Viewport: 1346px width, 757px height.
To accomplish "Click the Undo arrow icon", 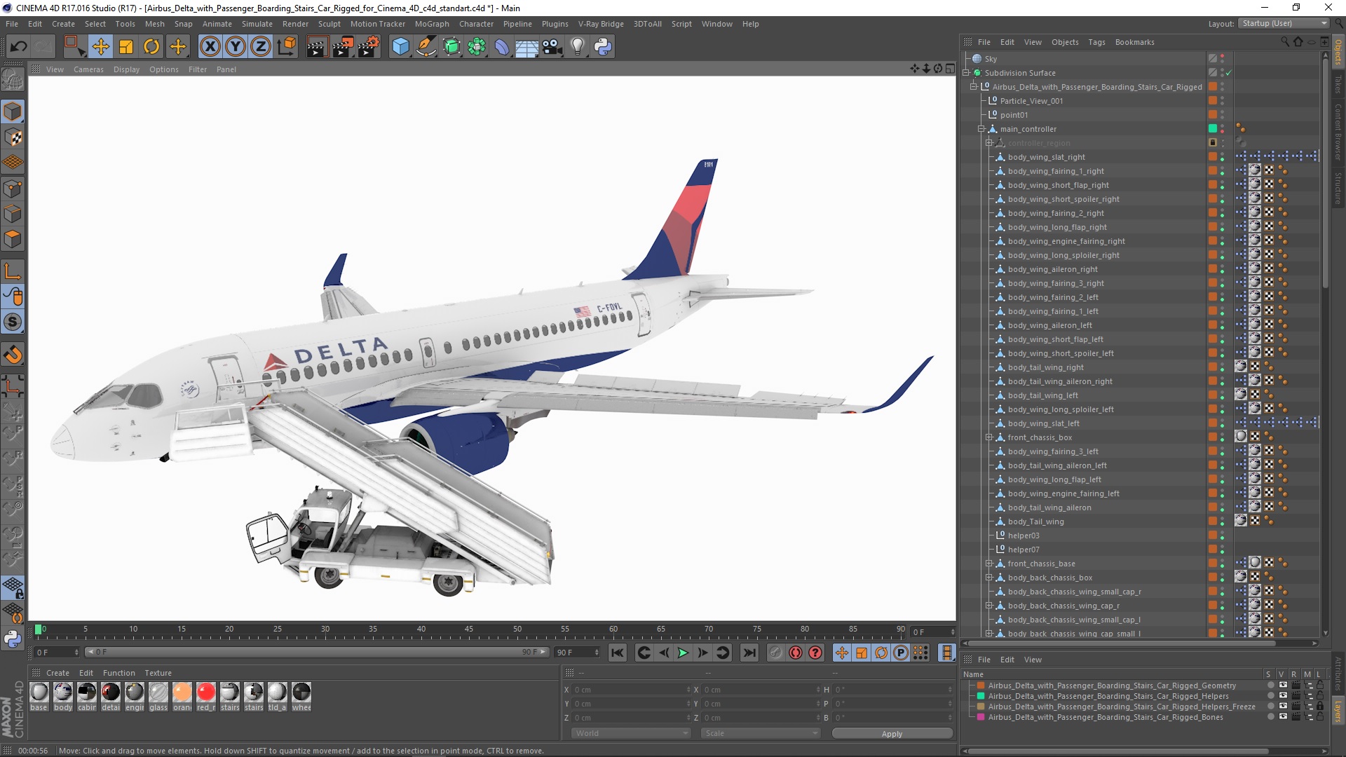I will tap(19, 47).
